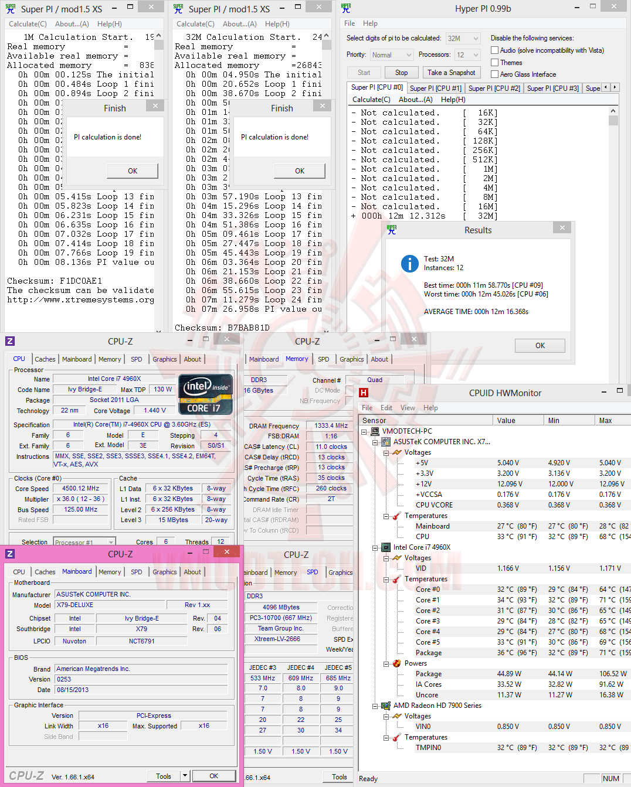Screen dimensions: 631x787
Task: Click OK in the Results dialog
Action: (540, 346)
